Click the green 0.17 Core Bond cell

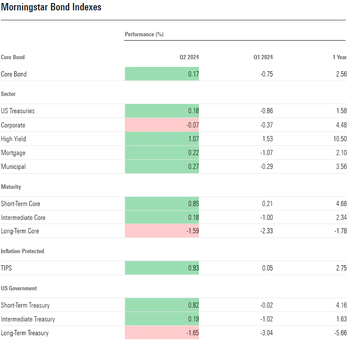tap(162, 74)
